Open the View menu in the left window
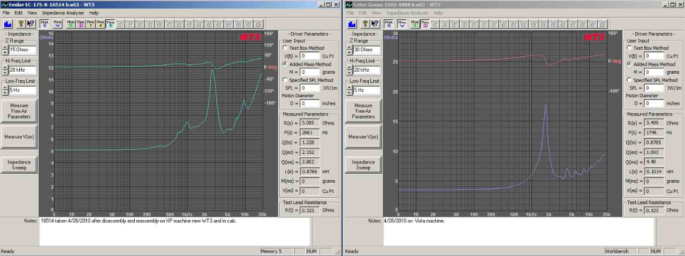The image size is (685, 256). (33, 12)
